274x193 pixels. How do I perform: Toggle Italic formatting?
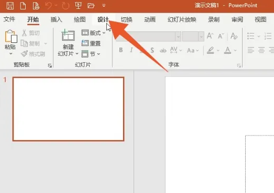(131, 50)
